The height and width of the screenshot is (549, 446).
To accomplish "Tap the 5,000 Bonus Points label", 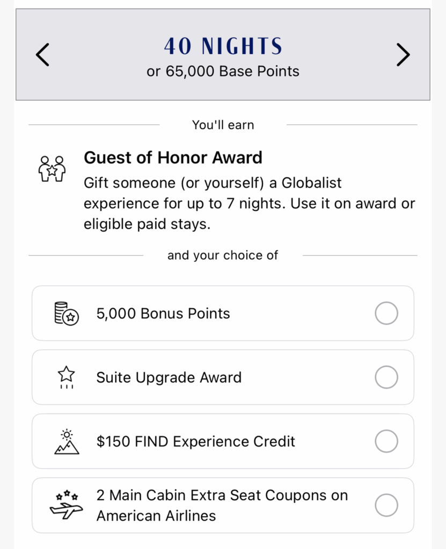I will [163, 314].
